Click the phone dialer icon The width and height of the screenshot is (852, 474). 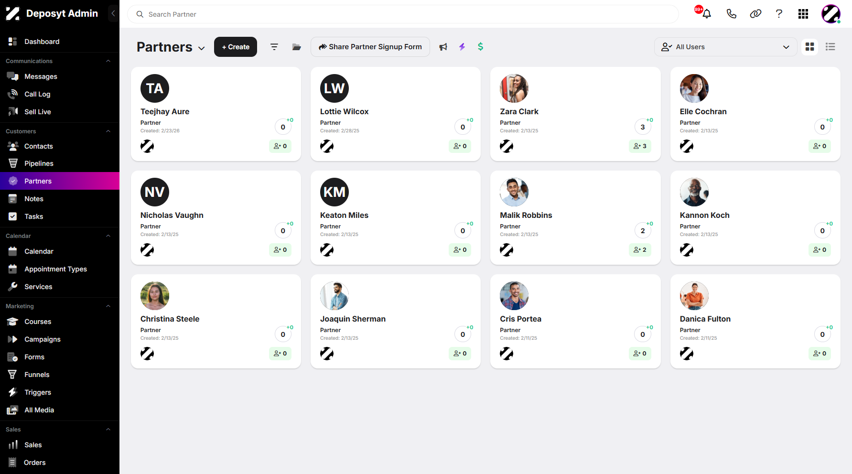pyautogui.click(x=731, y=14)
